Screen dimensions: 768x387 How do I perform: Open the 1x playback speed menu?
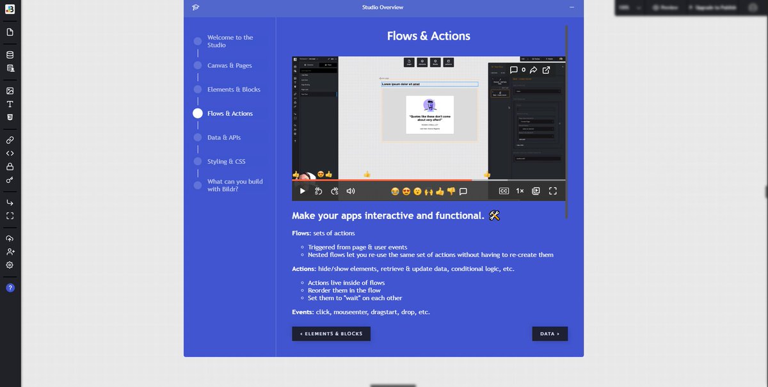point(520,191)
